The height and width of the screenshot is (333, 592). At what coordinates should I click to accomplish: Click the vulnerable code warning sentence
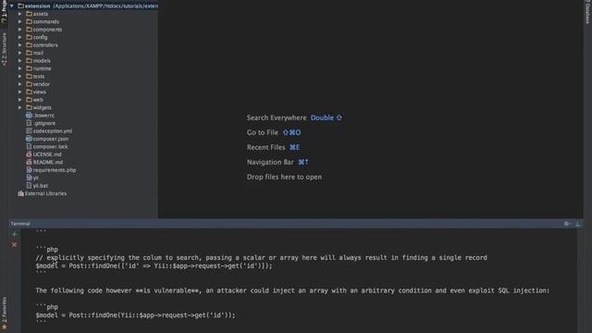pyautogui.click(x=292, y=290)
